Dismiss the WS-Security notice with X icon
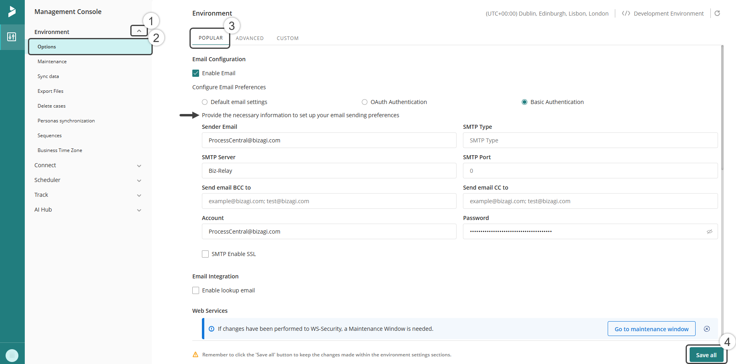736x364 pixels. click(707, 329)
